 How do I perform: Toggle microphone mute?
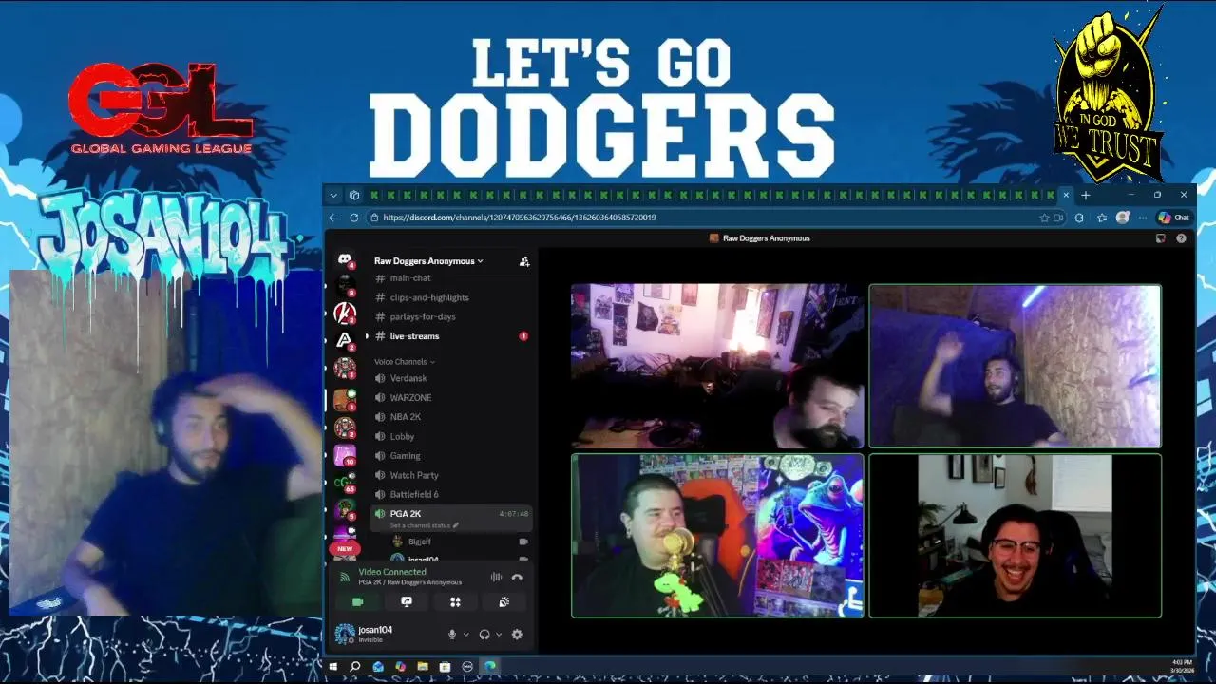(x=452, y=635)
